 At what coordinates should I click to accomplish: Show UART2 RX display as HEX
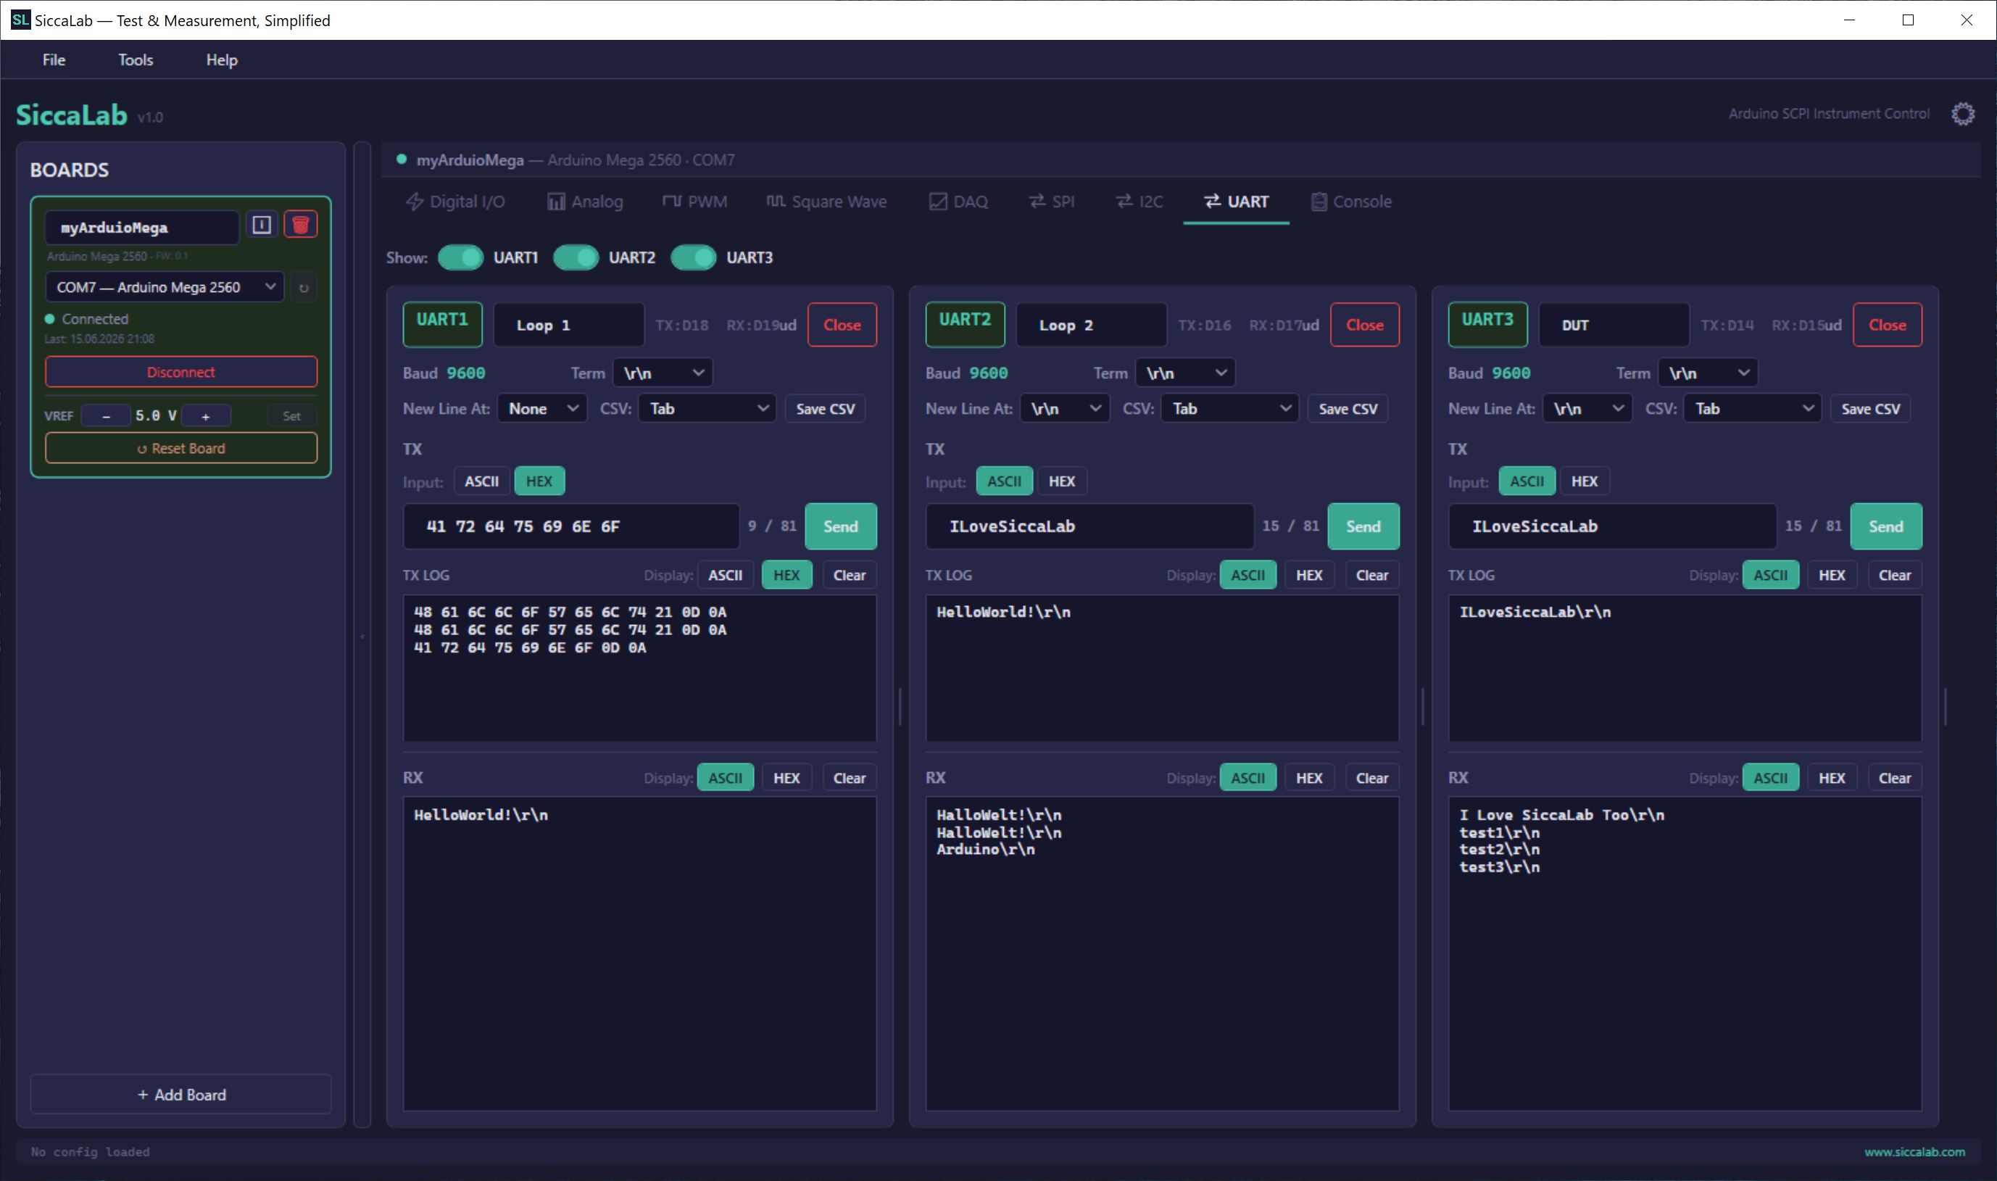click(1309, 779)
